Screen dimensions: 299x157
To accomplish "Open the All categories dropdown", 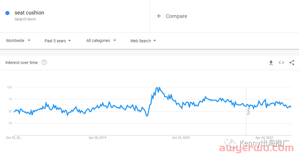I will [101, 41].
